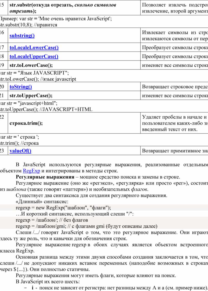The height and width of the screenshot is (291, 208).
Task: Click the description "Позволяет извлечь подстро…"
Action: pyautogui.click(x=175, y=8)
